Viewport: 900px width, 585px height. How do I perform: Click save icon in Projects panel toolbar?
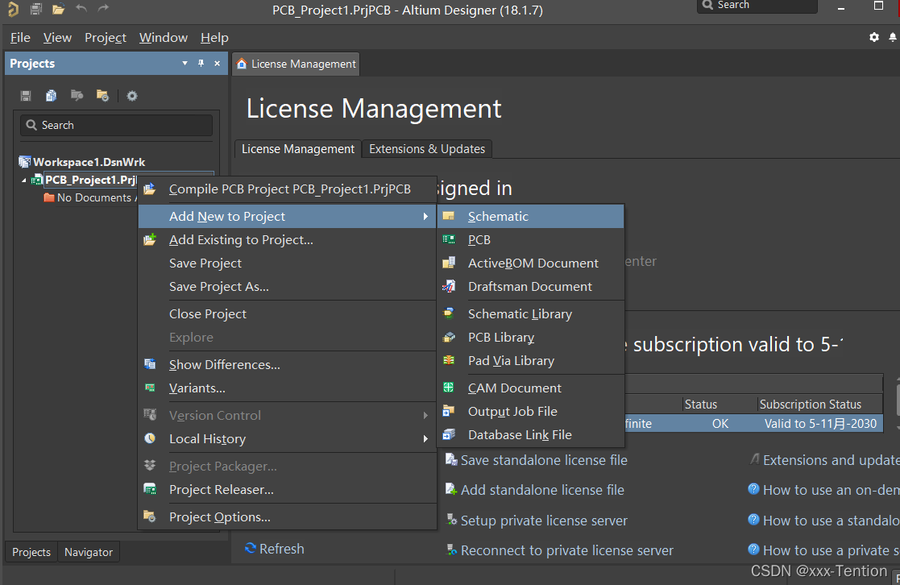pos(26,95)
